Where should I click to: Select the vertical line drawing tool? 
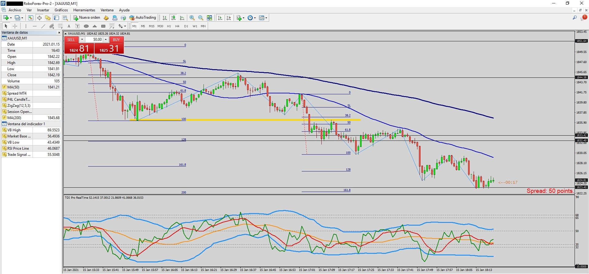26,26
